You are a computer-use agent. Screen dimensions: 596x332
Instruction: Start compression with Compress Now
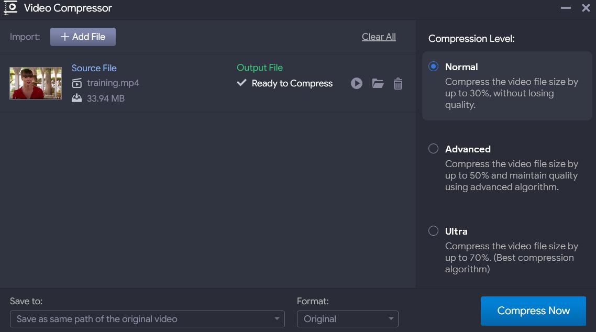coord(533,311)
